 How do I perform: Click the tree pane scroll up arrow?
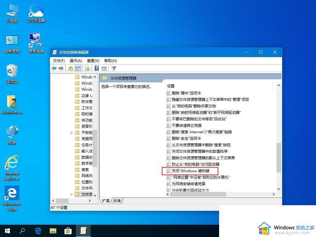tap(95, 77)
